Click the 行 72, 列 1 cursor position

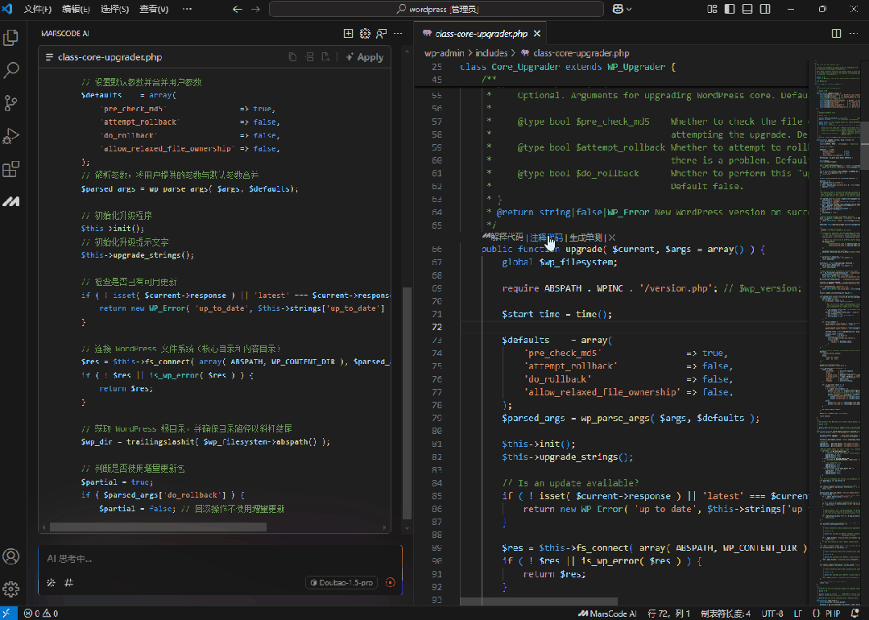pos(669,614)
